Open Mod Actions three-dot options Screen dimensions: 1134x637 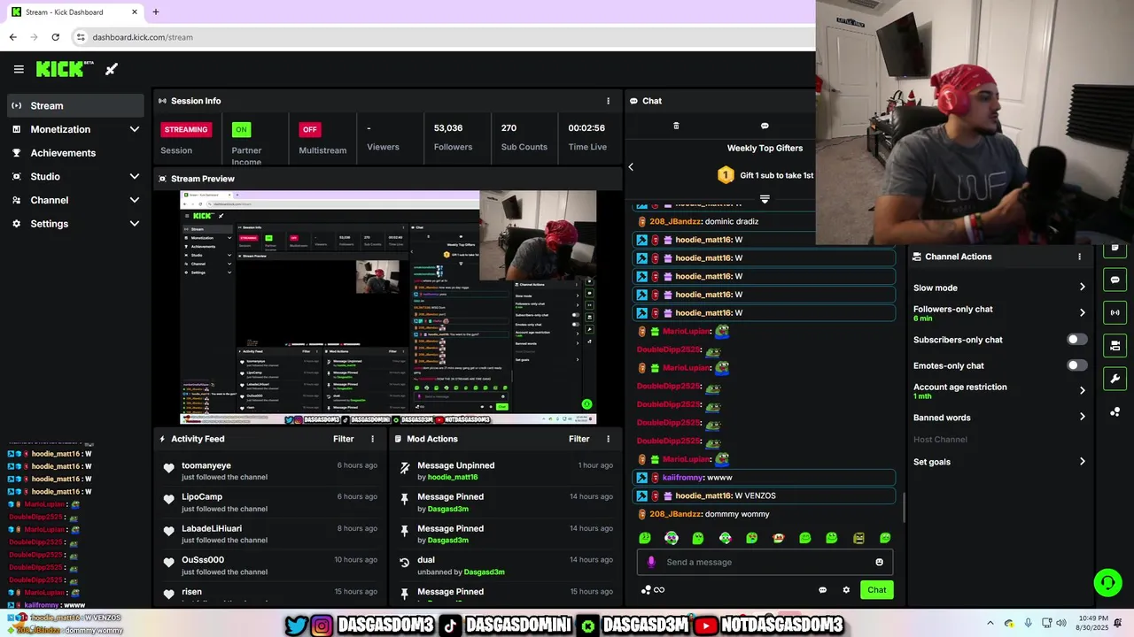pyautogui.click(x=608, y=439)
